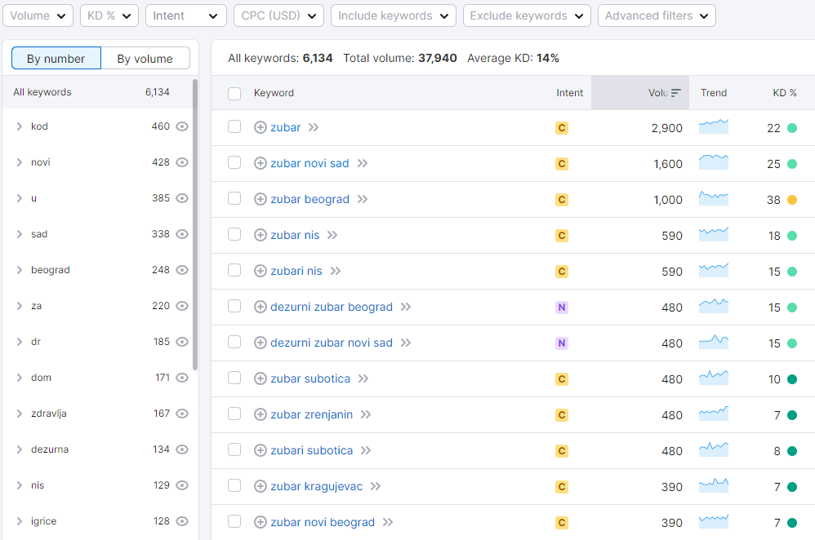This screenshot has height=540, width=815.
Task: Click the N intent badge on "dezurni zubar beograd"
Action: [561, 307]
